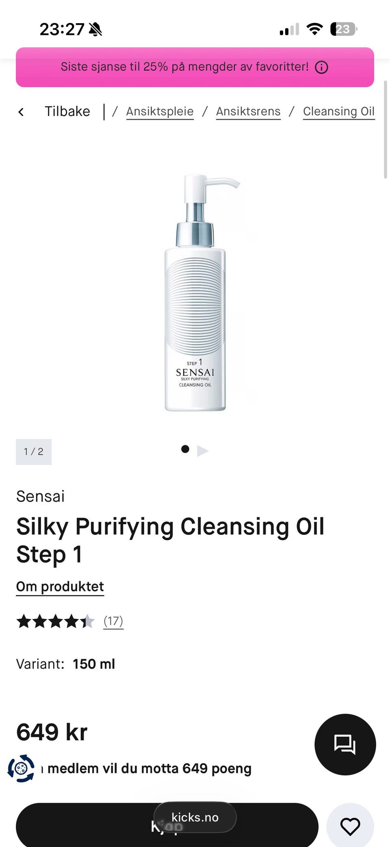Viewport: 390px width, 847px height.
Task: Open the Ansiktspleie breadcrumb
Action: [160, 112]
